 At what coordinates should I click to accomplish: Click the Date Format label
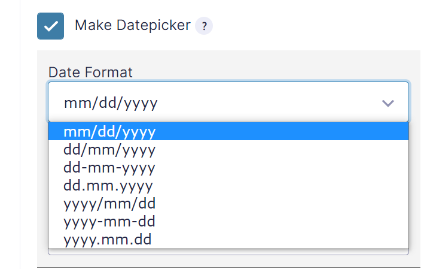90,72
